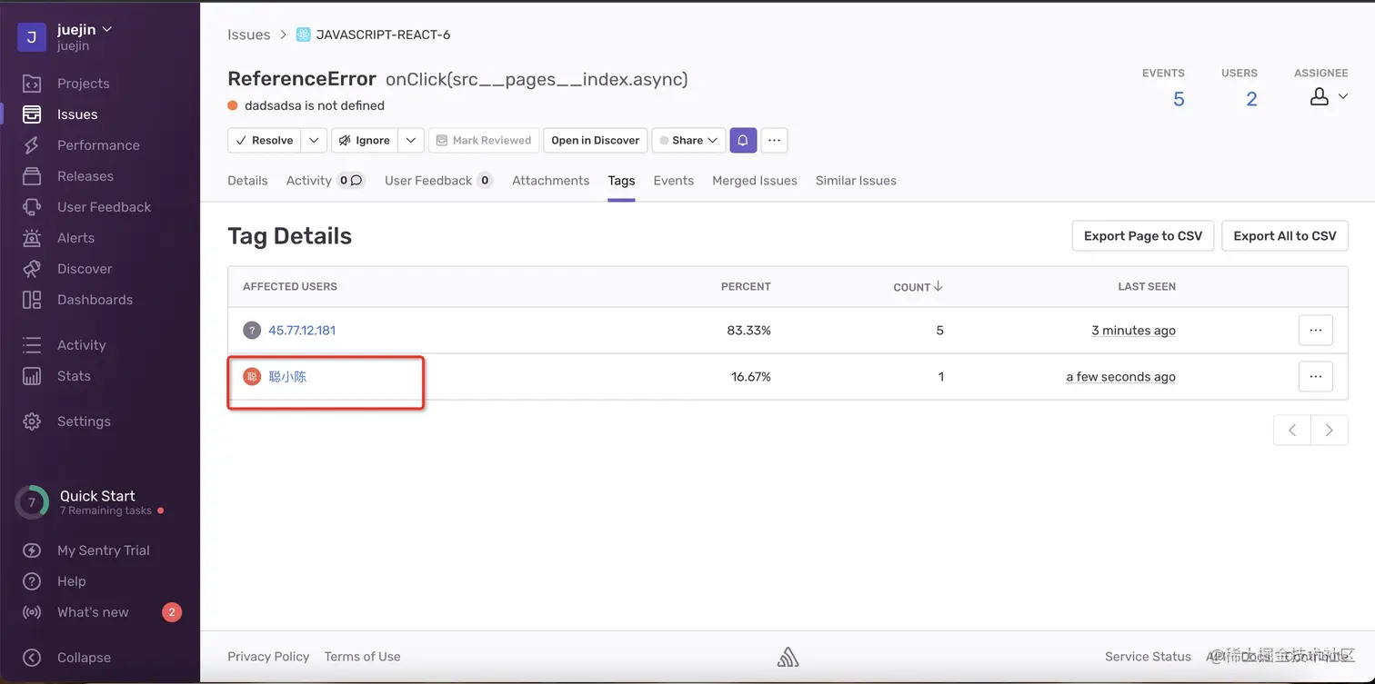The image size is (1375, 684).
Task: Click the Activity list icon
Action: (32, 345)
